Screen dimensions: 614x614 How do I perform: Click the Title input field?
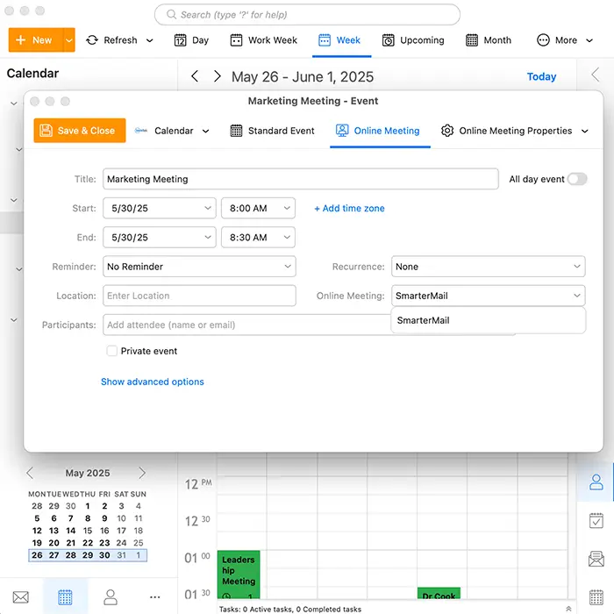(x=300, y=179)
